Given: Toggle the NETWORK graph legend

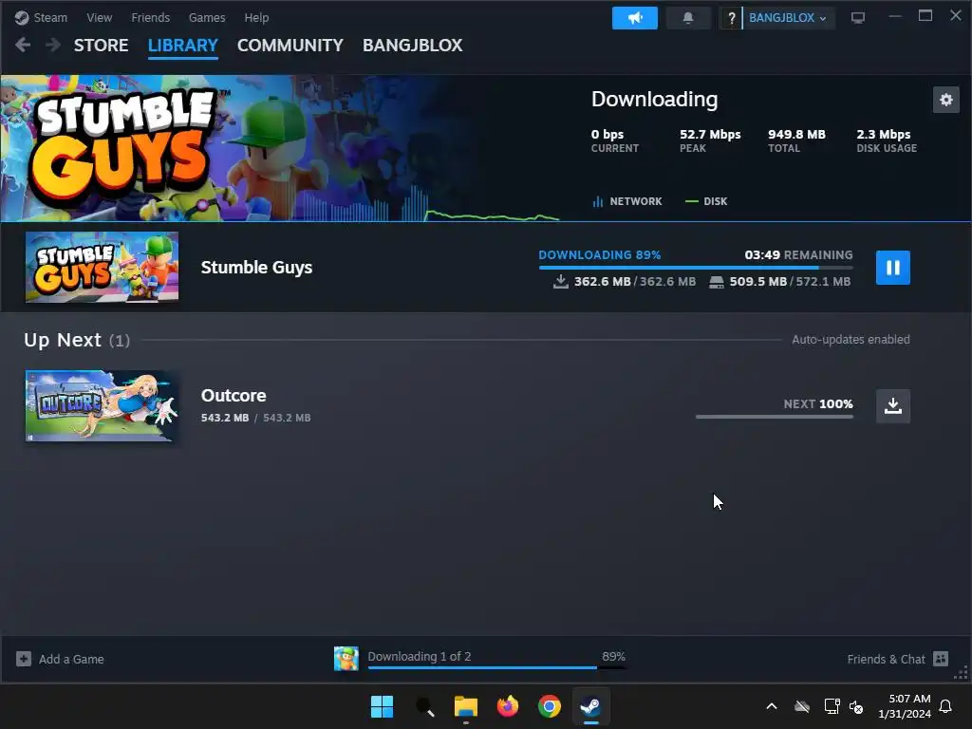Looking at the screenshot, I should (627, 201).
